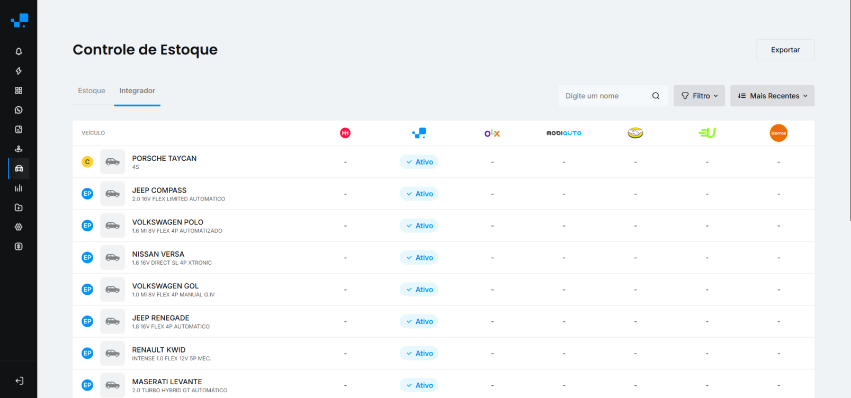Click the car thumbnail for Volkswagen Polo
The width and height of the screenshot is (851, 398).
pos(112,225)
